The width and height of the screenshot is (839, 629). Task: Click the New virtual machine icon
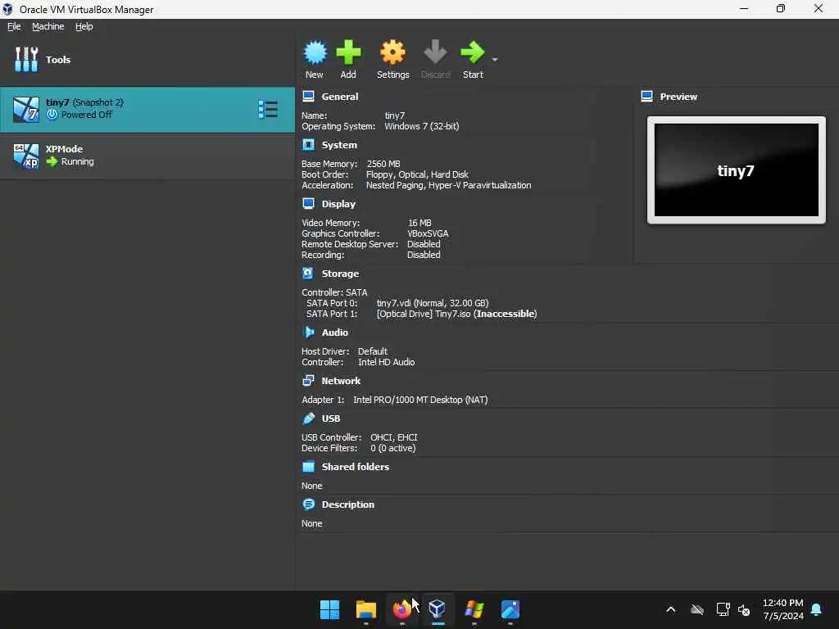[x=315, y=52]
